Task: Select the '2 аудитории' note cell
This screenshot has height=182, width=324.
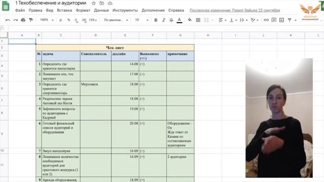Action: click(180, 165)
